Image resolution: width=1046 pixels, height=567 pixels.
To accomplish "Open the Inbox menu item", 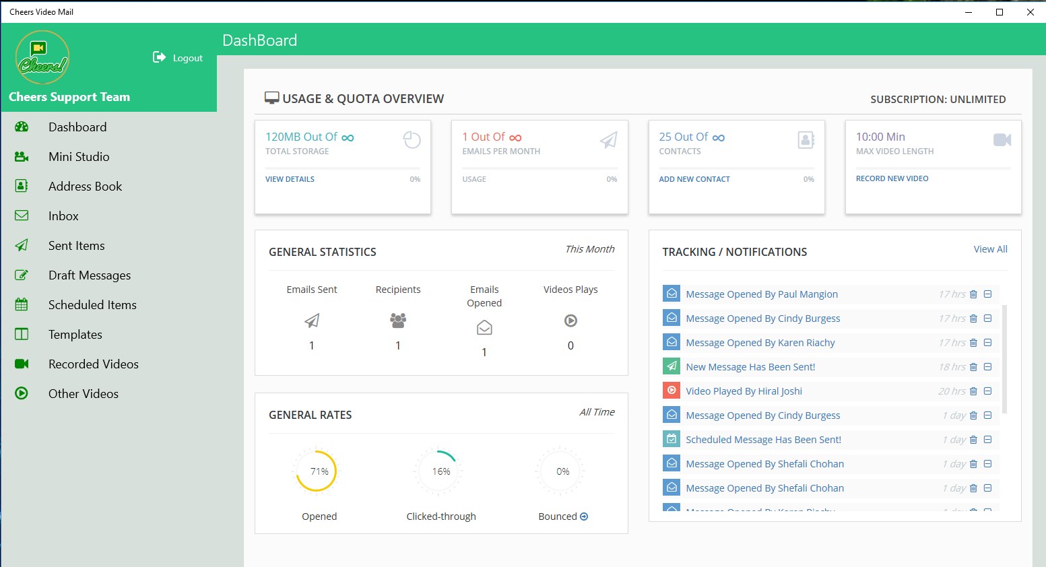I will point(63,215).
